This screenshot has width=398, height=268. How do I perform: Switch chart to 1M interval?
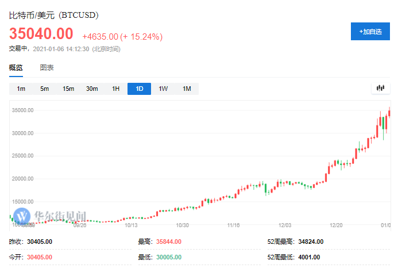click(x=187, y=89)
